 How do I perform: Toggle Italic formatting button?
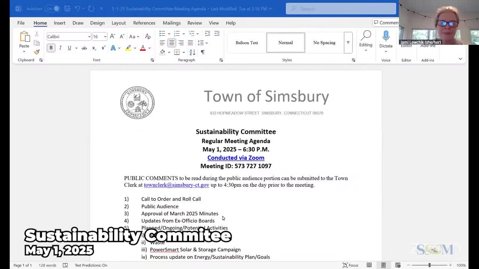(x=60, y=48)
